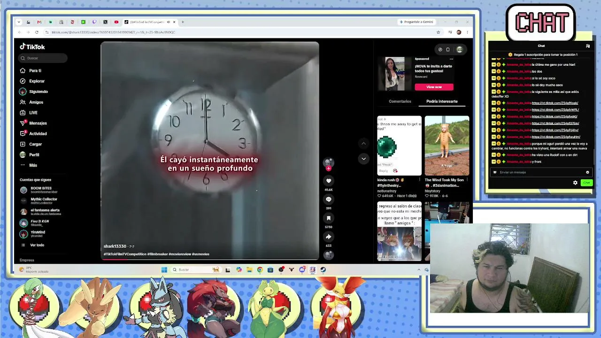Click the browser reload button
Image resolution: width=601 pixels, height=338 pixels.
(37, 32)
